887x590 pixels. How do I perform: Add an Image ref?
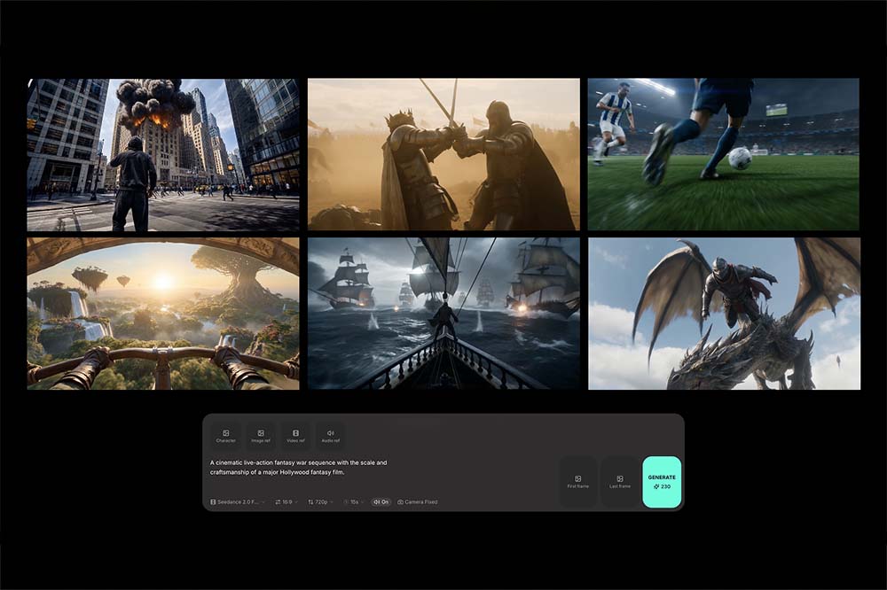coord(261,436)
